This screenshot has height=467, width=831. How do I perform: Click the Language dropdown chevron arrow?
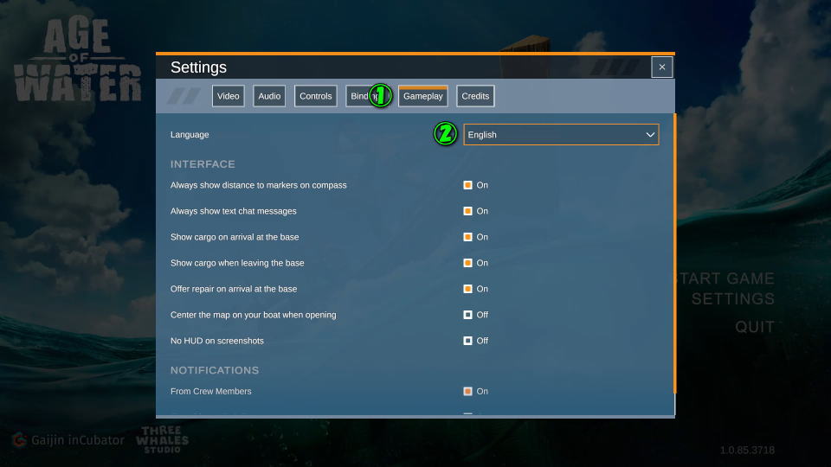pos(650,135)
